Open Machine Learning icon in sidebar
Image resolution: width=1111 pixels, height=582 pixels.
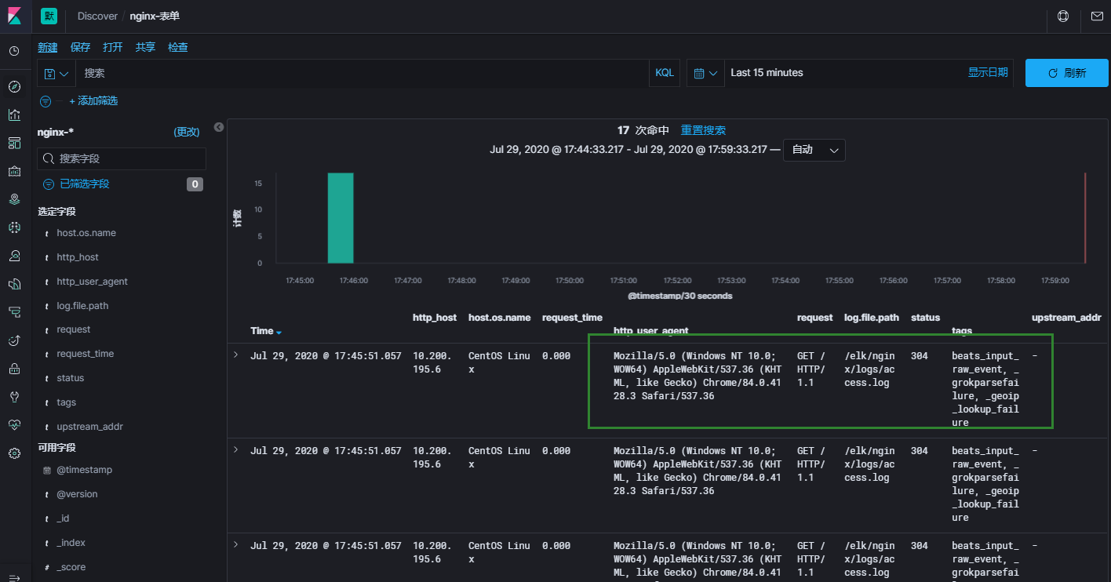pyautogui.click(x=14, y=227)
